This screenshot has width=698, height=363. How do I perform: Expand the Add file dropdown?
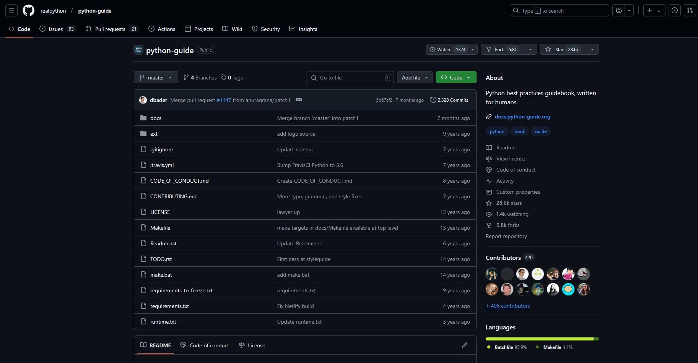[415, 77]
